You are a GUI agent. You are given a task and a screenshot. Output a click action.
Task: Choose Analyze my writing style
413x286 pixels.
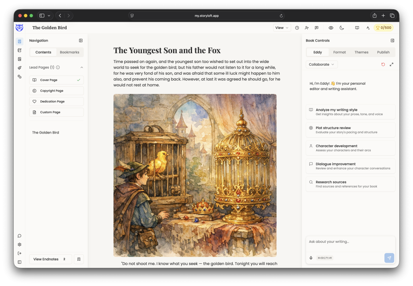(x=350, y=112)
